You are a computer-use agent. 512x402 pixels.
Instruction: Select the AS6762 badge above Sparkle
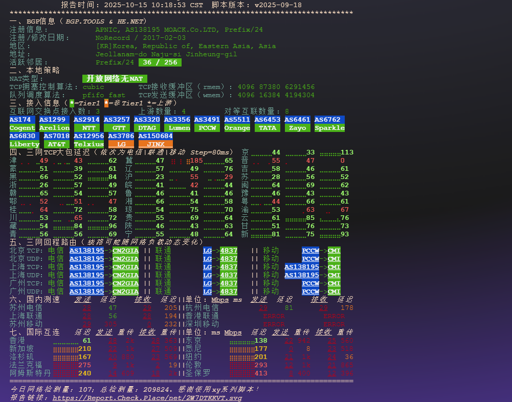[x=327, y=120]
